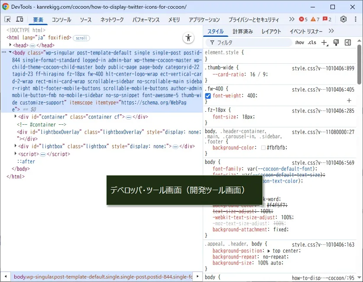The height and width of the screenshot is (282, 363).
Task: Expand the head element node
Action: [x=11, y=45]
